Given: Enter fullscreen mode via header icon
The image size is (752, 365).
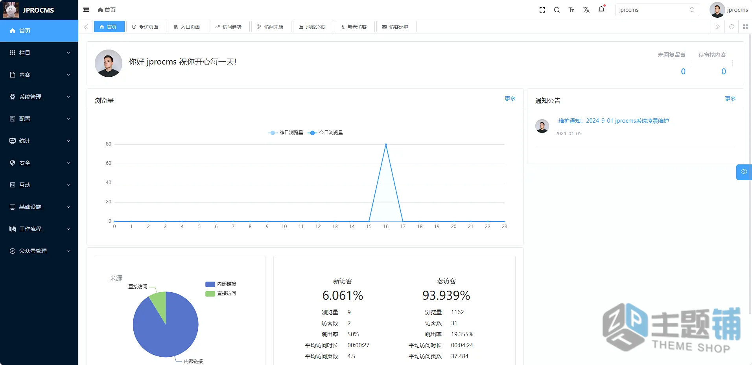Looking at the screenshot, I should coord(542,10).
